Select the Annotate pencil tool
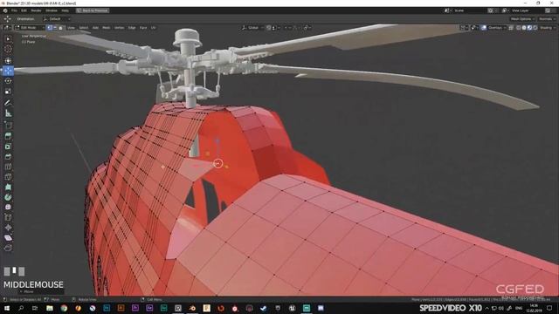559x314 pixels. click(x=8, y=103)
